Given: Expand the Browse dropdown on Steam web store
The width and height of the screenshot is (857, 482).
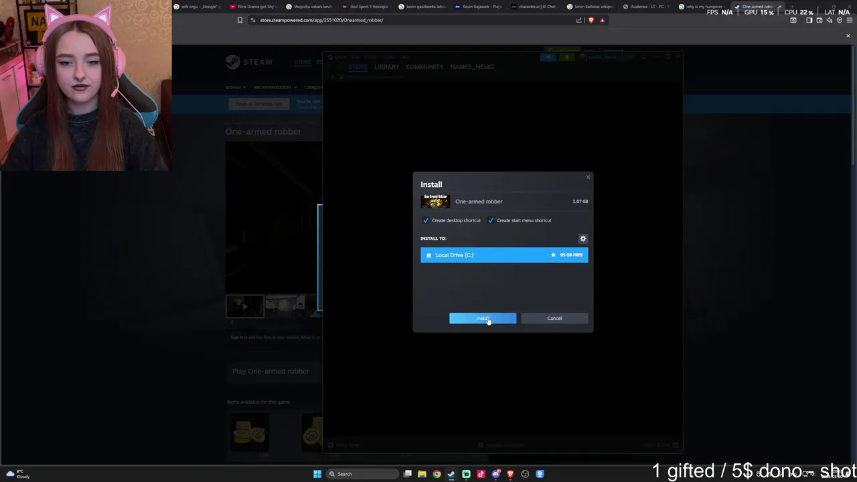Looking at the screenshot, I should click(x=236, y=87).
